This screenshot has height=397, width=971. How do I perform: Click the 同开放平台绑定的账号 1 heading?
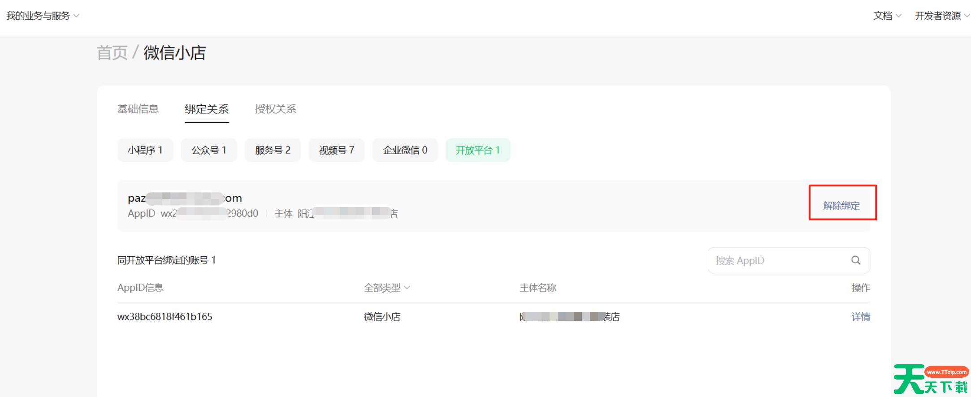166,260
